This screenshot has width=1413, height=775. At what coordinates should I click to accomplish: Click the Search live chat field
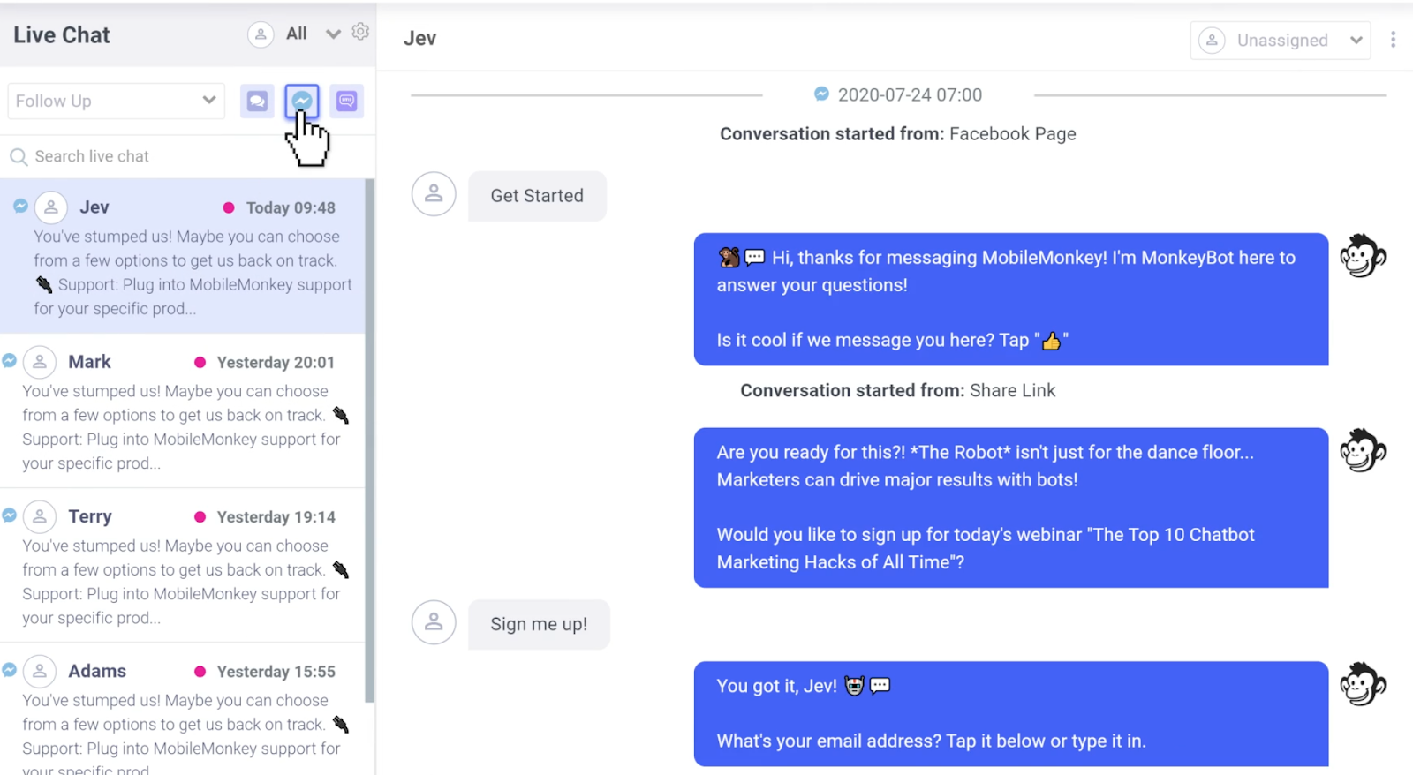coord(188,156)
